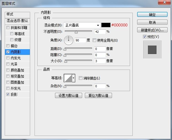Select the 渐变叠加 style row
Image resolution: width=172 pixels, height=140 pixels.
coord(17,76)
